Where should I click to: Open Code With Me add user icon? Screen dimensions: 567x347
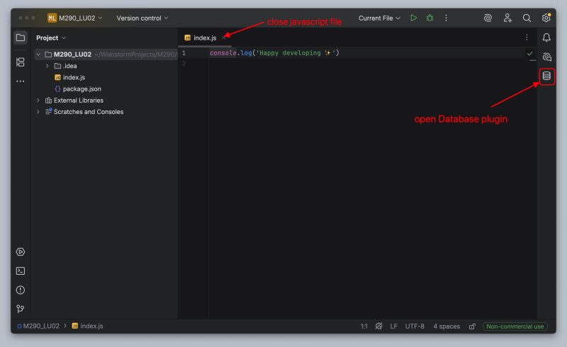click(x=507, y=18)
